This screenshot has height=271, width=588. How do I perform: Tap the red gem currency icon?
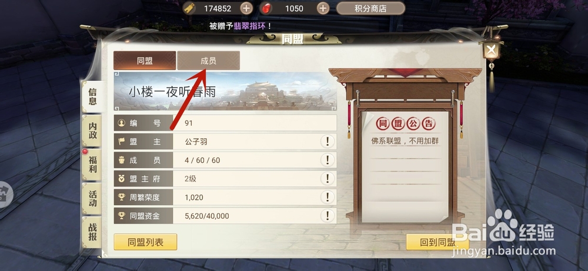[266, 9]
